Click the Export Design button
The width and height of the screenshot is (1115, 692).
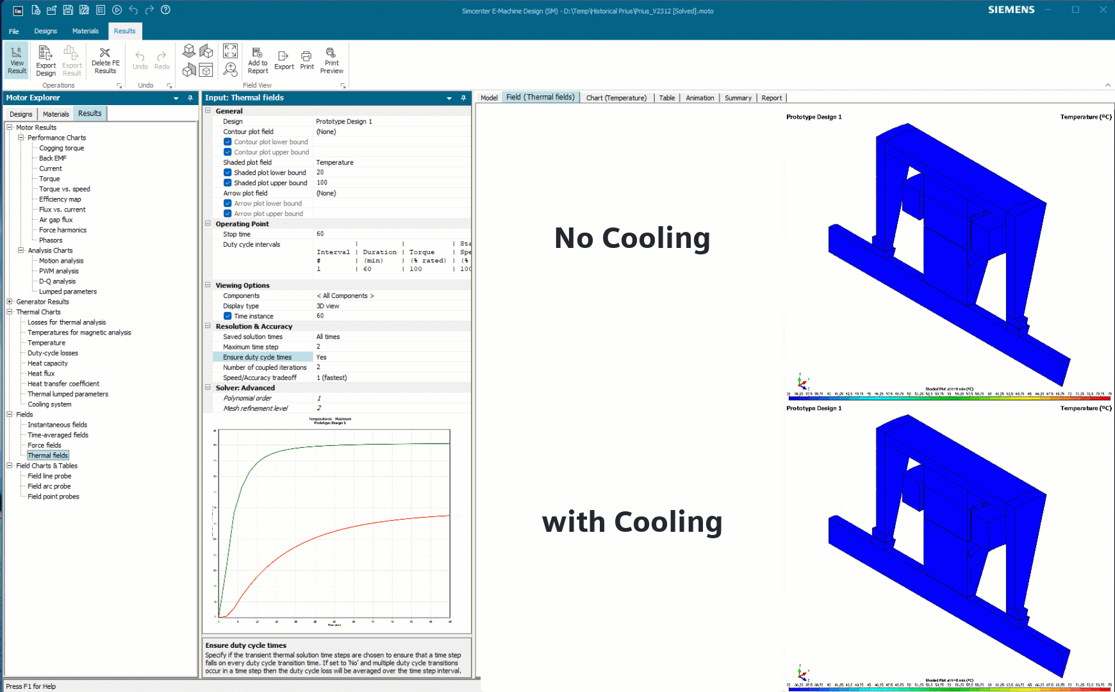click(x=45, y=60)
